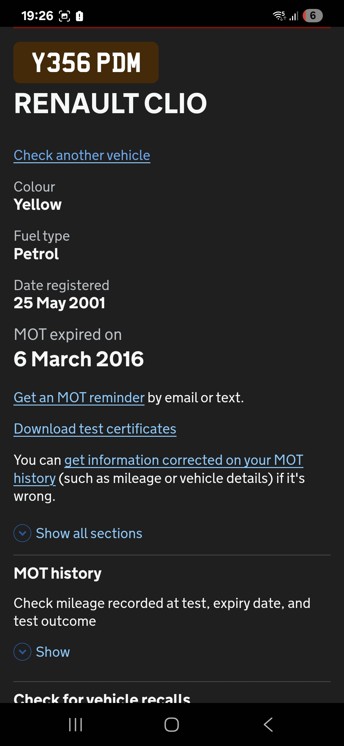Tap the clock time in status bar

[x=37, y=16]
